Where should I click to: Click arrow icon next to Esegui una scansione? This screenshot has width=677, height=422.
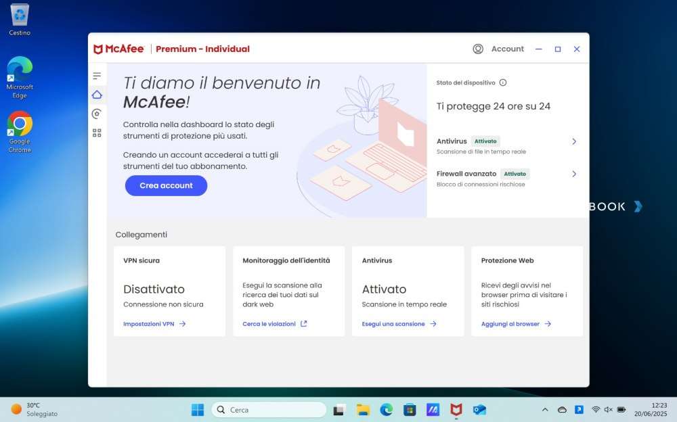[x=433, y=324]
